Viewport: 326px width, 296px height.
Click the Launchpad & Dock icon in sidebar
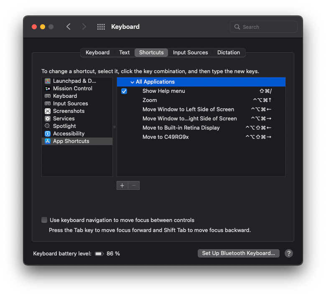(x=48, y=81)
